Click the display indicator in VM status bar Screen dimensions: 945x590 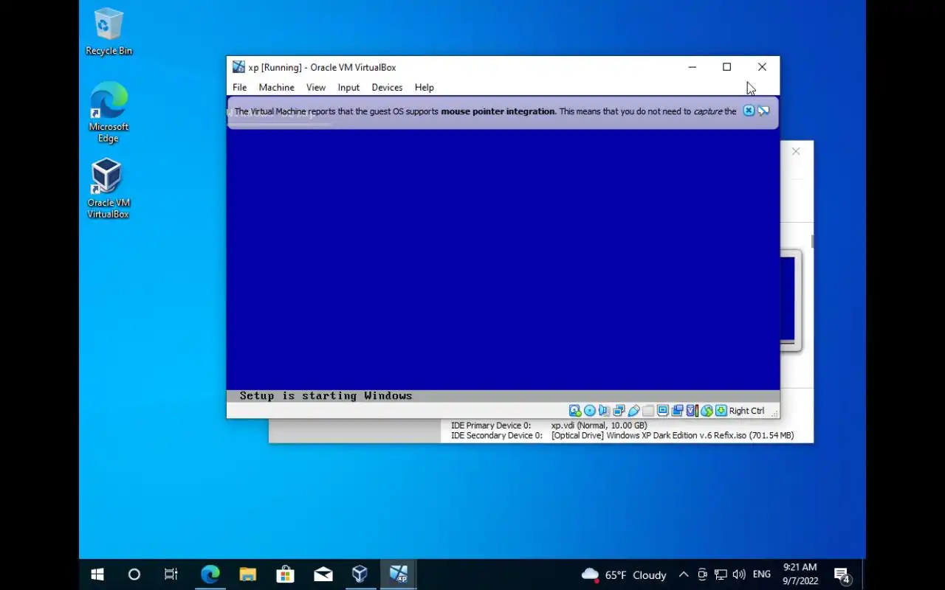click(x=662, y=411)
